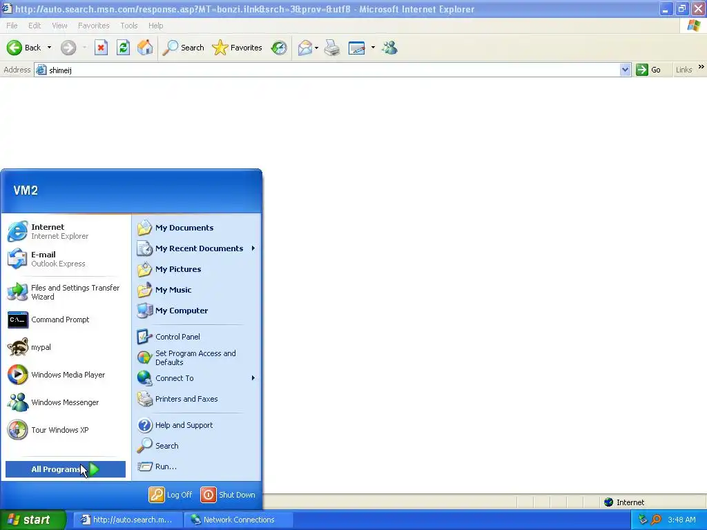
Task: Open Control Panel
Action: [197, 337]
